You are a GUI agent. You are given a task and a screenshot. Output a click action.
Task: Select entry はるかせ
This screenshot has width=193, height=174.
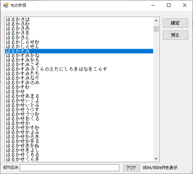click(x=79, y=92)
